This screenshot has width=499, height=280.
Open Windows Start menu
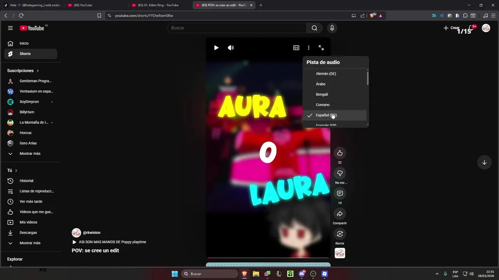[x=175, y=274]
